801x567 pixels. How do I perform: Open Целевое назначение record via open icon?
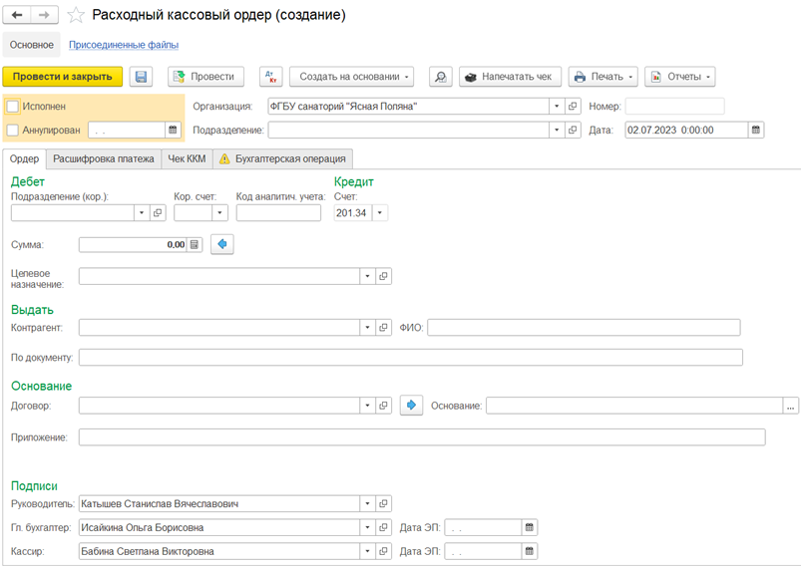tap(383, 277)
